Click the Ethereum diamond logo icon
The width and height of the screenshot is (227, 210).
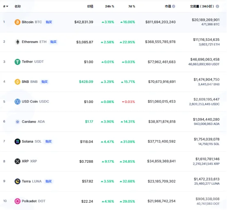(18, 42)
